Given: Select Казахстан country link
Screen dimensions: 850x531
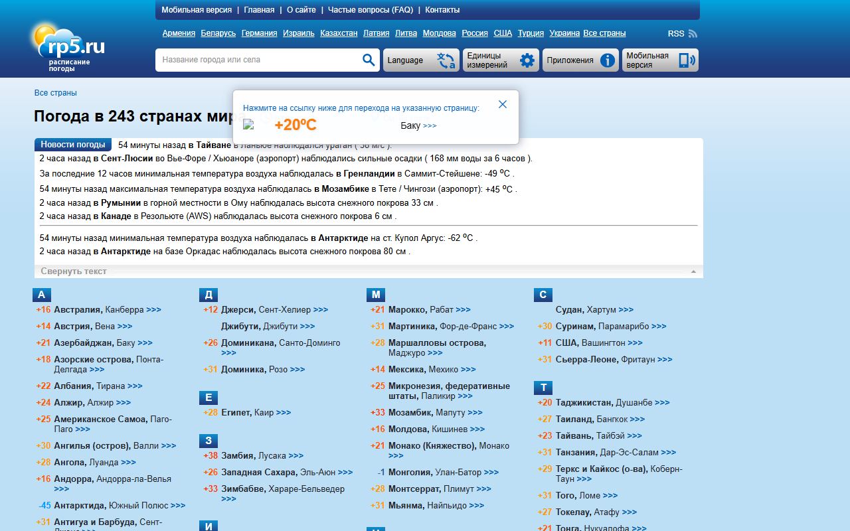Looking at the screenshot, I should pyautogui.click(x=339, y=33).
